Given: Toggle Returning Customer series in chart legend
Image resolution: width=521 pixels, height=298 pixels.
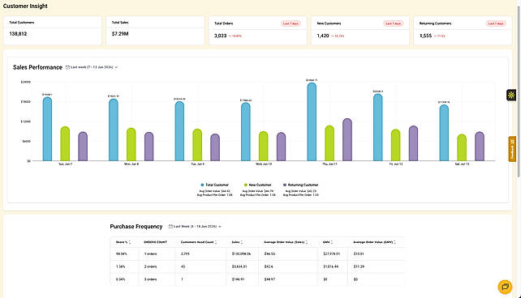Looking at the screenshot, I should click(x=301, y=185).
